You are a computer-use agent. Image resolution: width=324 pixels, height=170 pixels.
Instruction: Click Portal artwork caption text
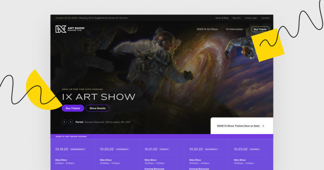(103, 122)
